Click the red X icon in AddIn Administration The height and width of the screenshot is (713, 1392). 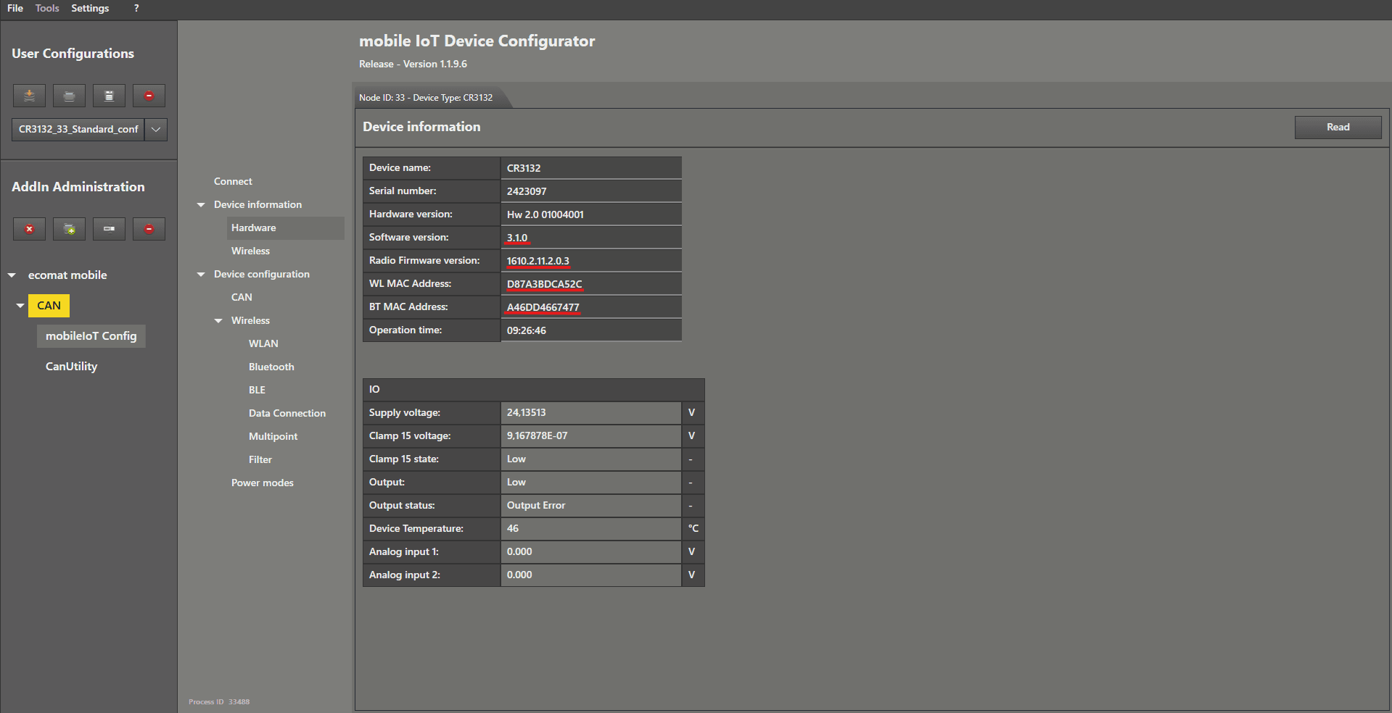pos(29,229)
